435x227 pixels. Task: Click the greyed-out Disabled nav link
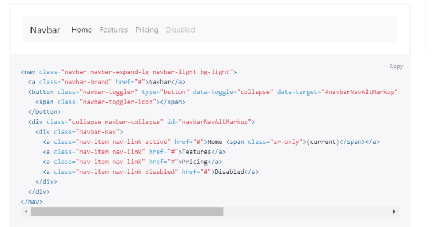point(181,30)
